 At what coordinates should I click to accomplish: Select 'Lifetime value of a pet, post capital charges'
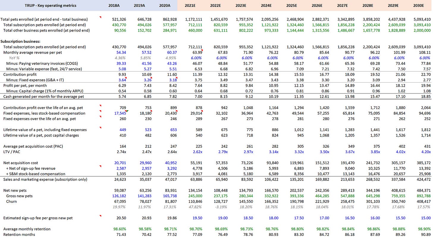pyautogui.click(x=41, y=135)
